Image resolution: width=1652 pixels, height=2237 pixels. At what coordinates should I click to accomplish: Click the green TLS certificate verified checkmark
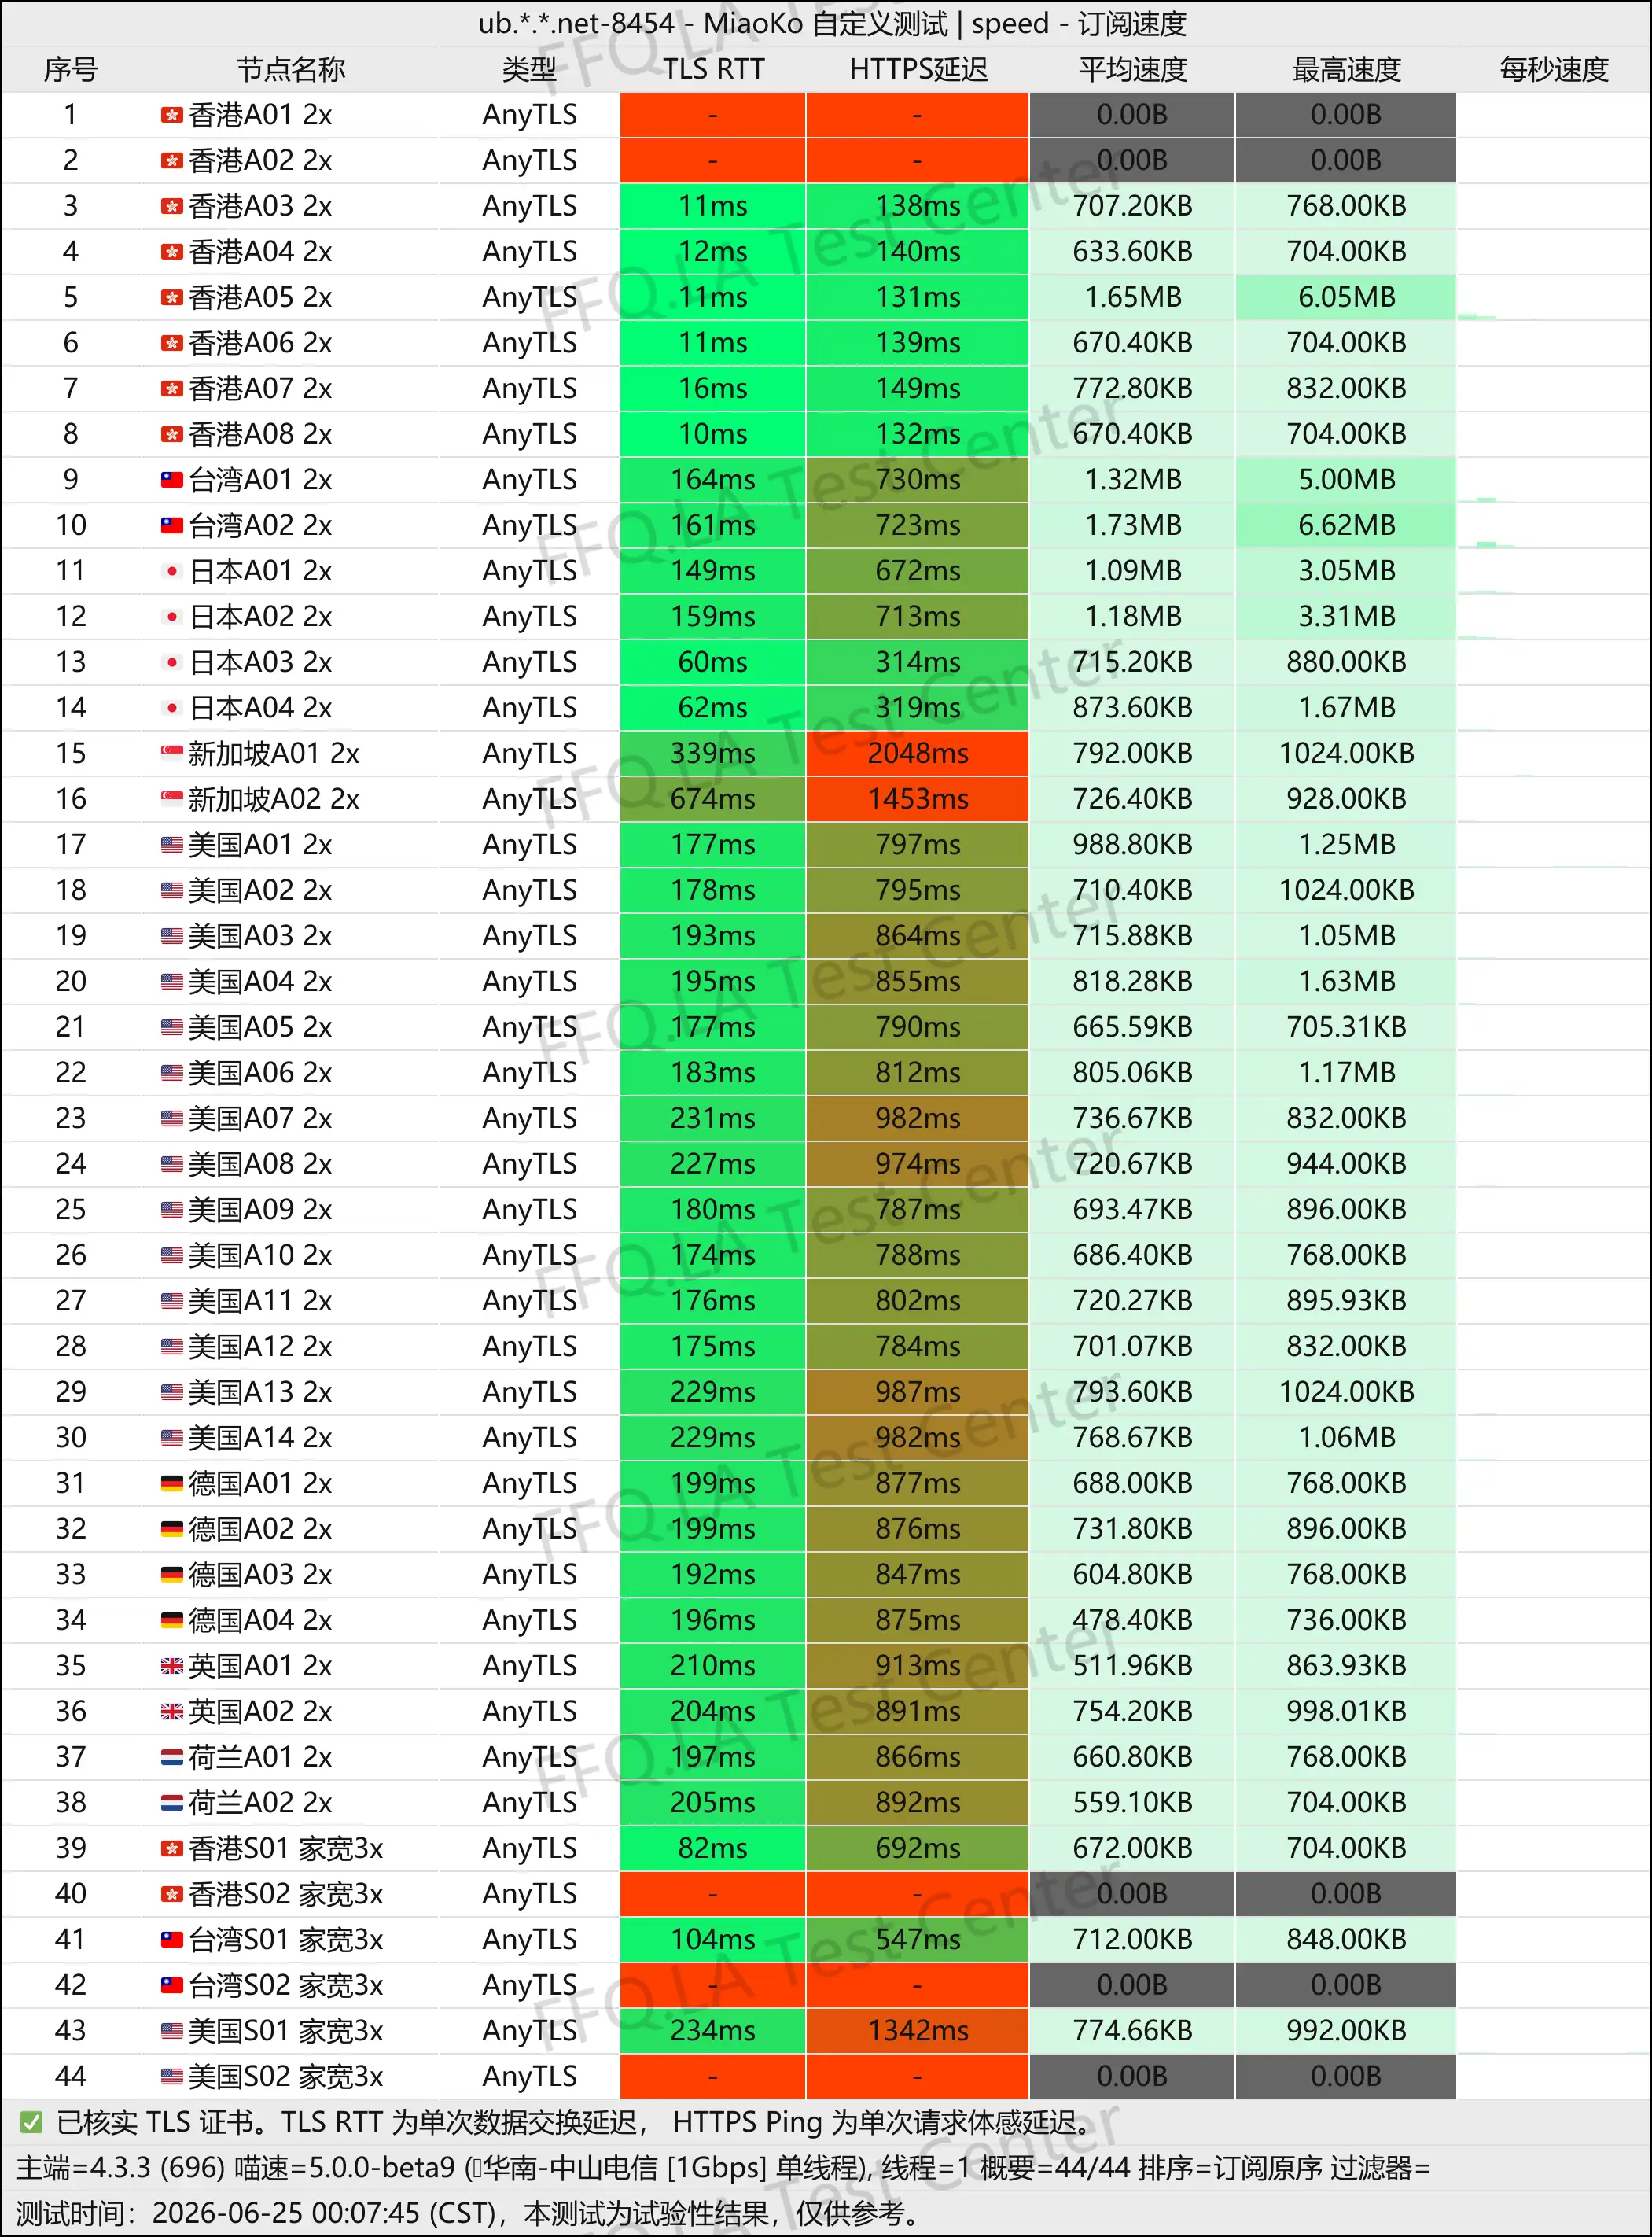tap(31, 2122)
